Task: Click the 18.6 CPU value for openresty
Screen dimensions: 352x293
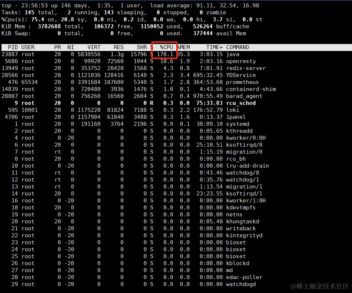Action: pyautogui.click(x=167, y=61)
